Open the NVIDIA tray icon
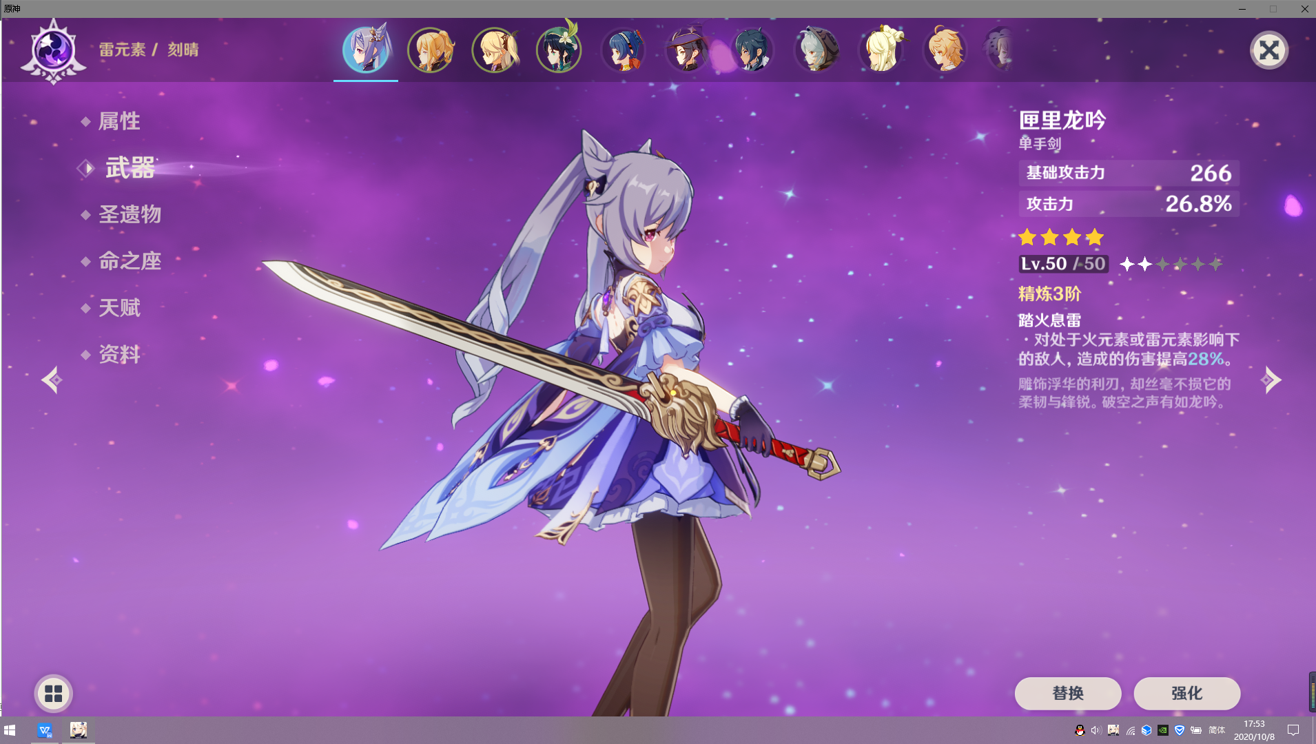 pos(1162,730)
